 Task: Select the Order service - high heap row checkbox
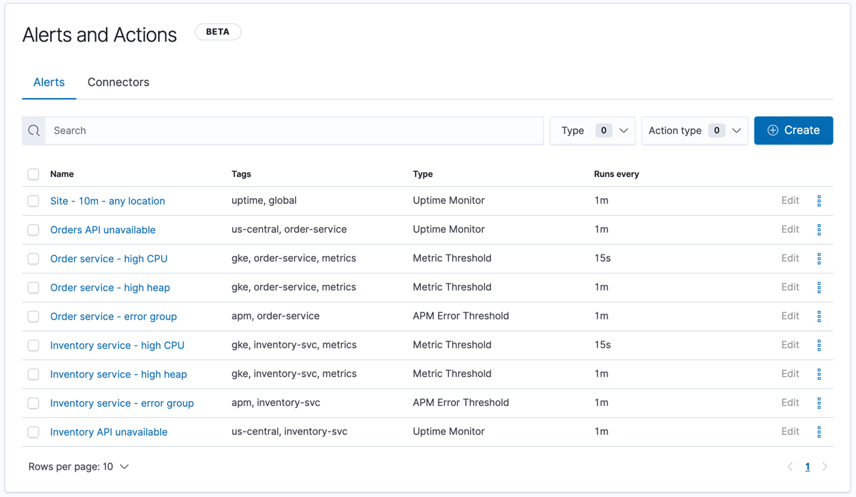tap(33, 287)
